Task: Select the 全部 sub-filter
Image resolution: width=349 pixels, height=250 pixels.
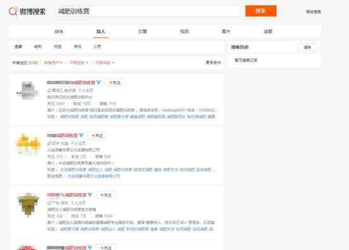Action: coord(18,46)
